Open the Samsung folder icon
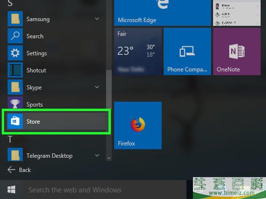 pos(15,19)
